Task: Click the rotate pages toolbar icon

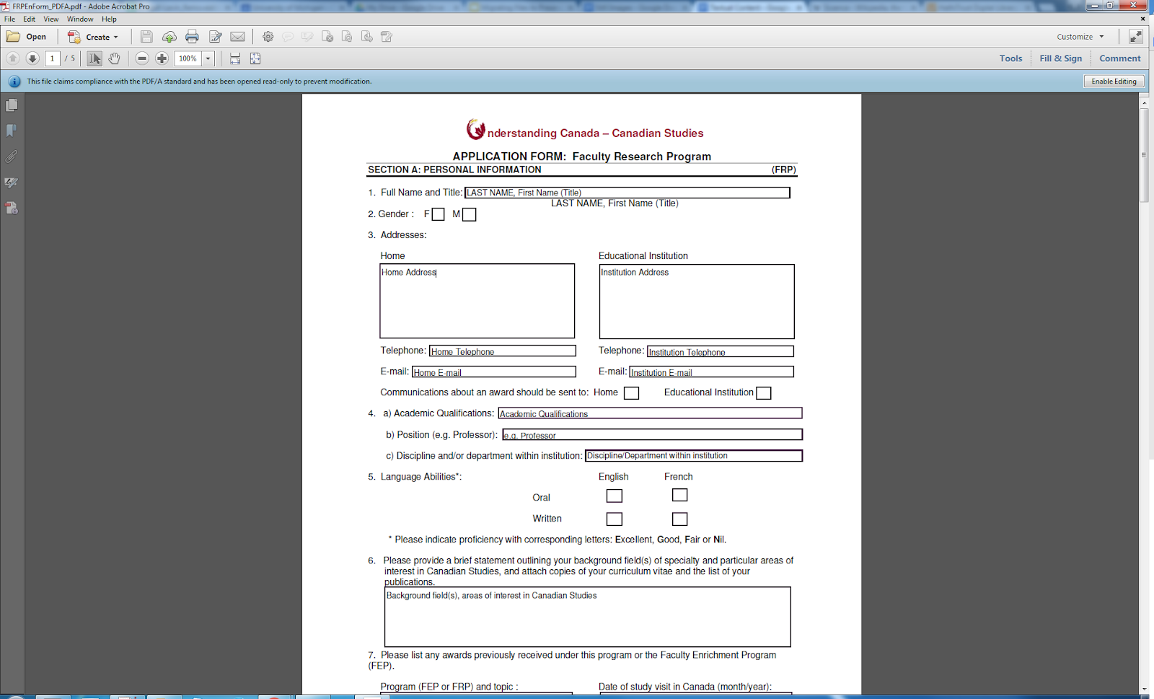Action: 347,37
